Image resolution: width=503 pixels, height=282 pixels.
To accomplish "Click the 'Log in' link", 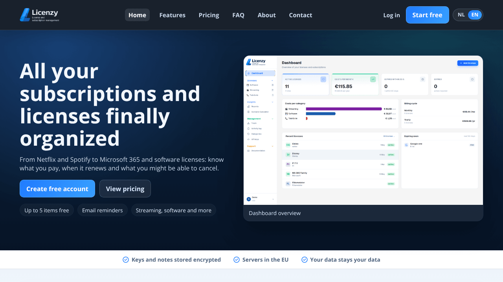I will [x=391, y=15].
